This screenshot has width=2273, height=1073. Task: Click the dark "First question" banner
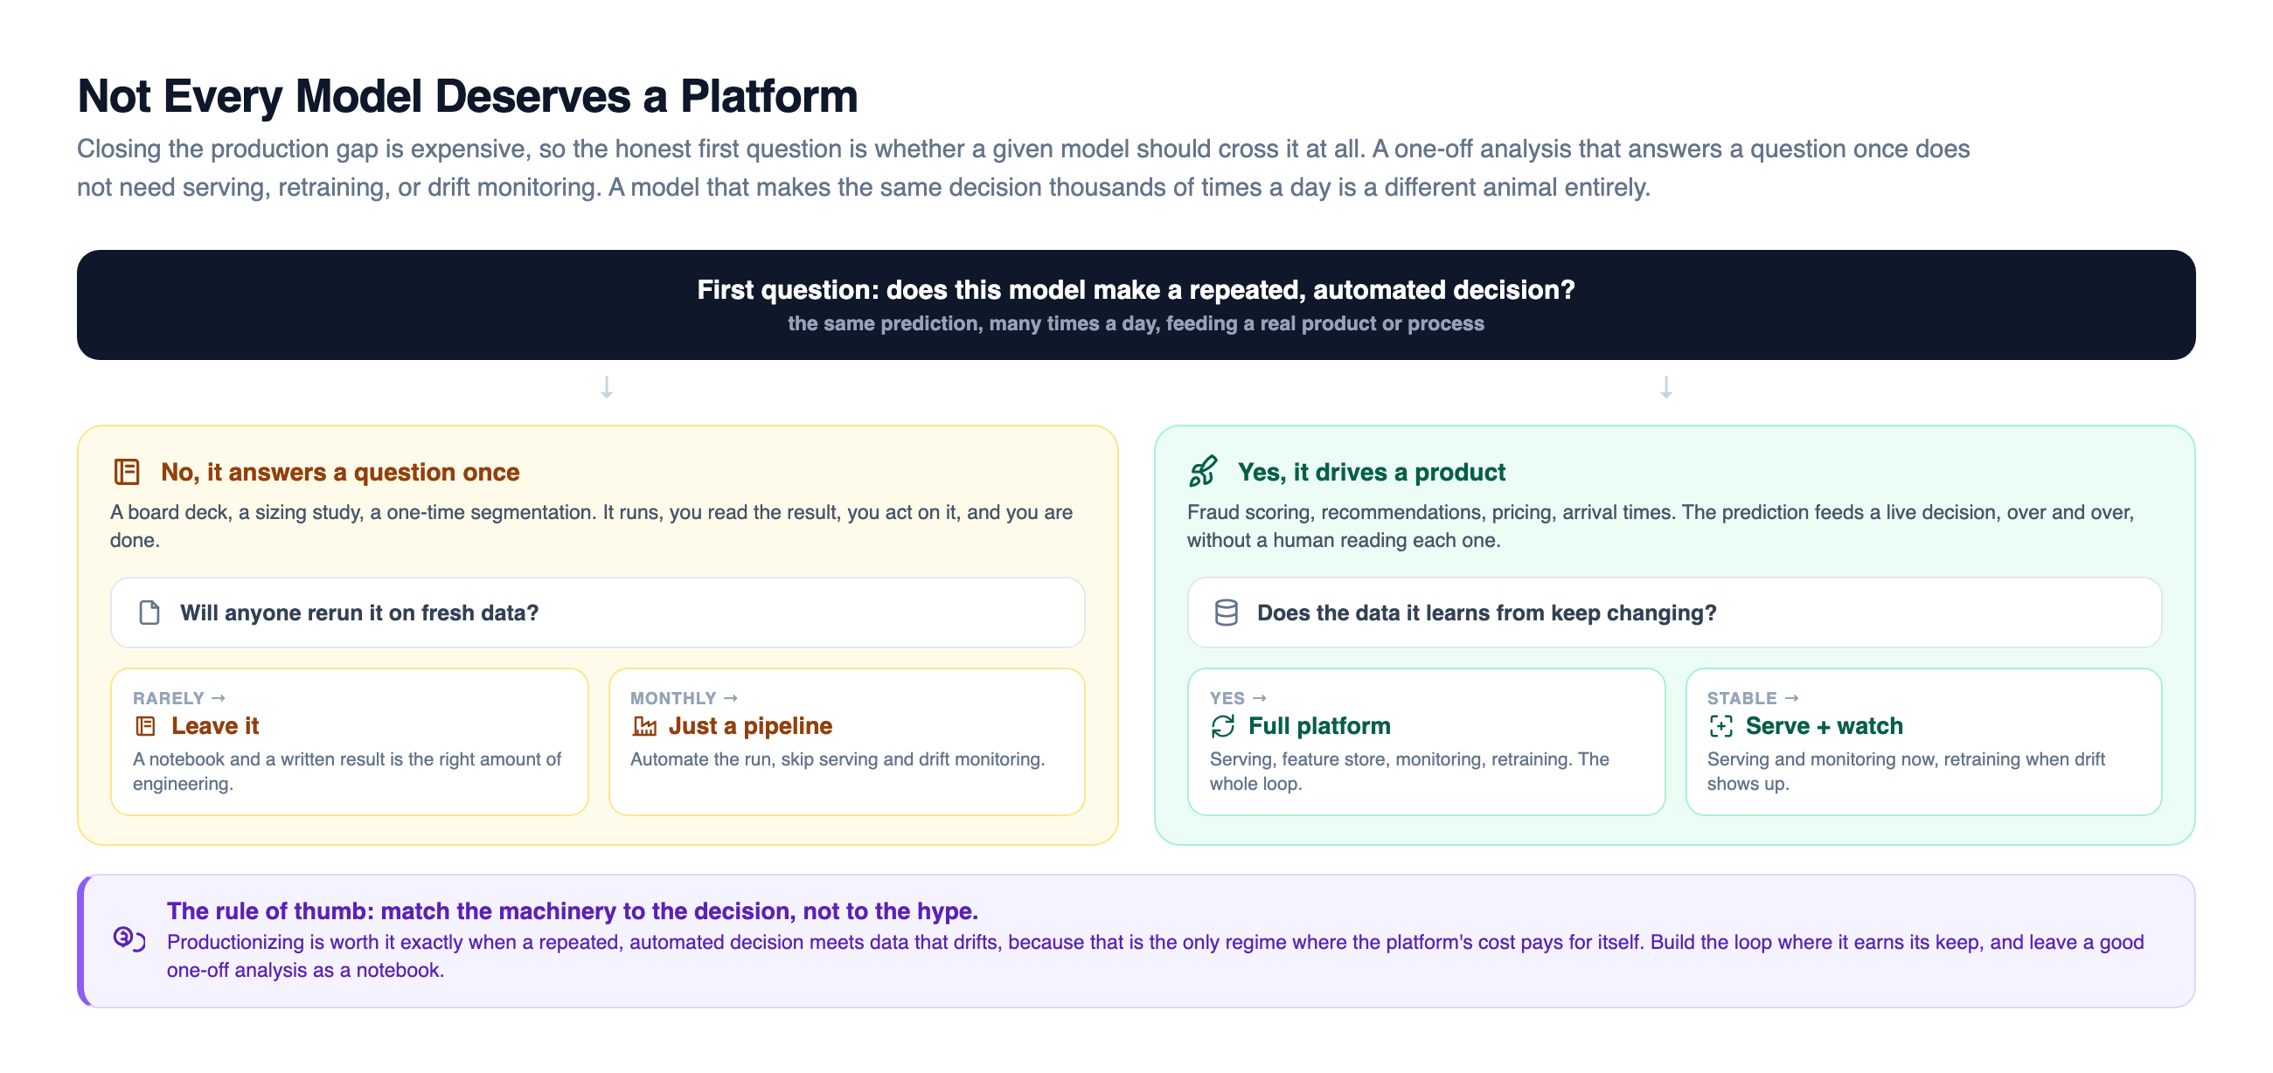[x=1136, y=305]
